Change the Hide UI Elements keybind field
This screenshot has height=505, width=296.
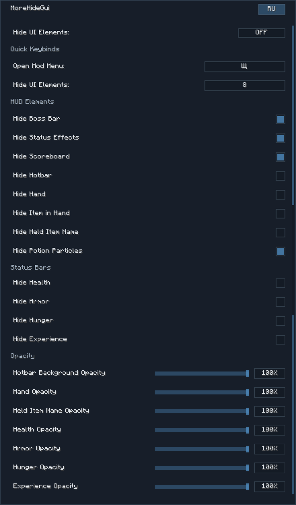click(x=245, y=85)
